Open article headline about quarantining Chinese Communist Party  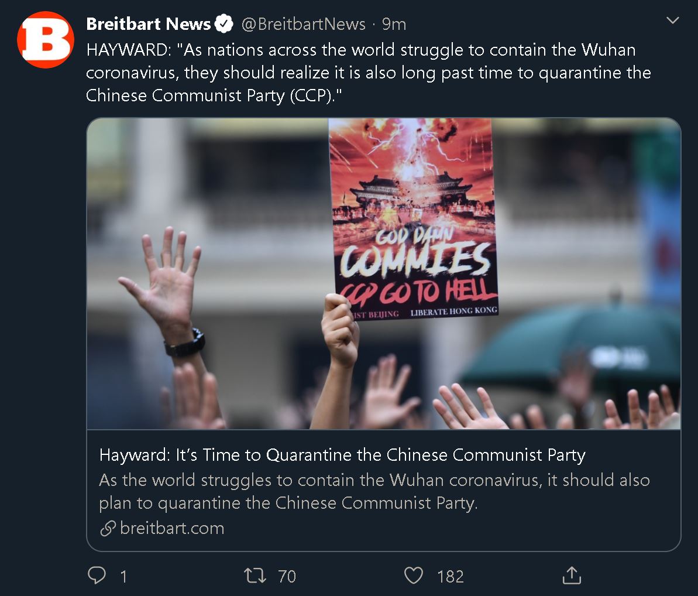click(x=342, y=455)
